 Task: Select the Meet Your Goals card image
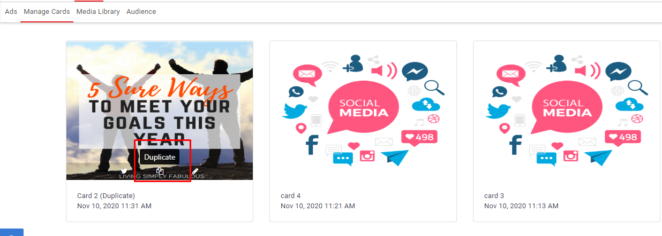[160, 111]
